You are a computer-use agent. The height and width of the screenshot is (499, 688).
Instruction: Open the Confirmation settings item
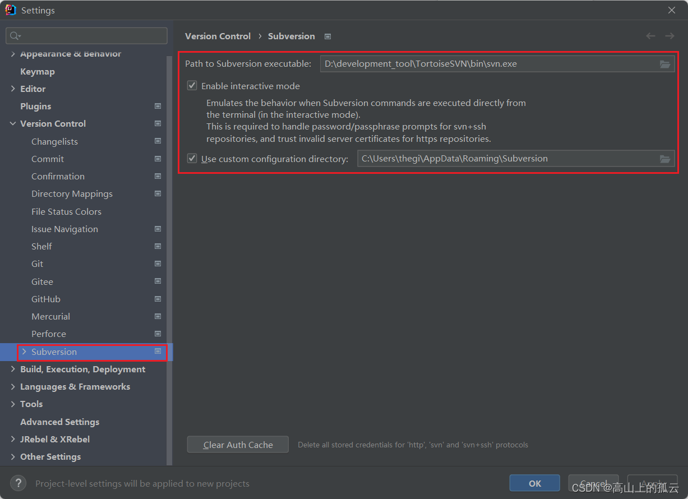58,176
